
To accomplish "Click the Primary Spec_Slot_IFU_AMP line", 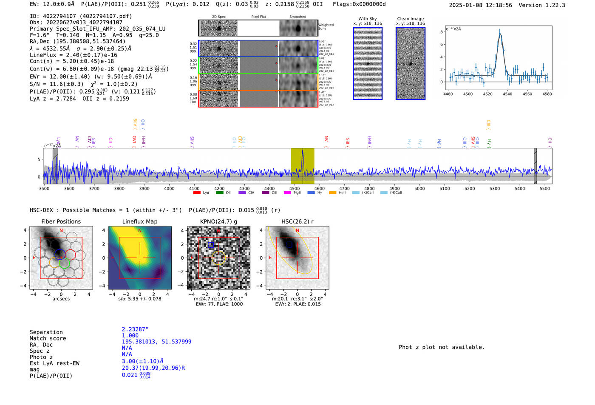I will 98,29.
